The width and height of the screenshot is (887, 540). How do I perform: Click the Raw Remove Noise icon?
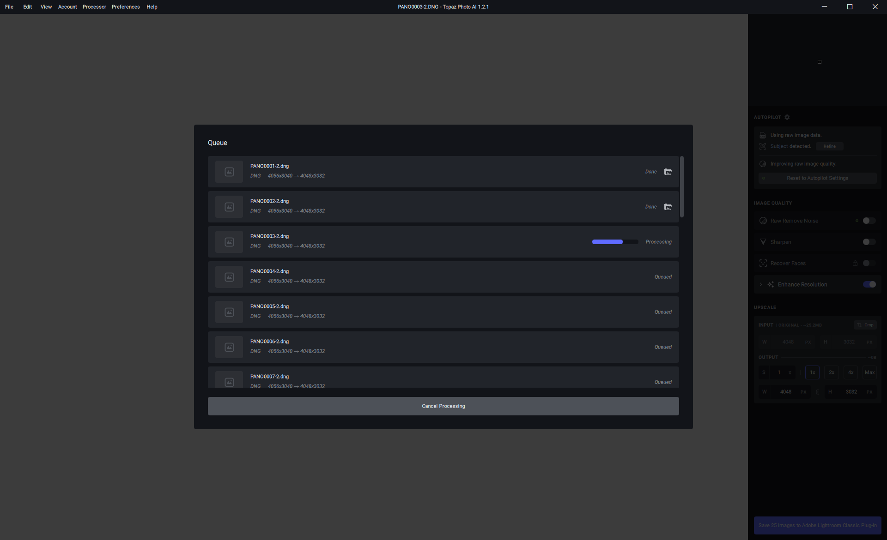tap(763, 221)
